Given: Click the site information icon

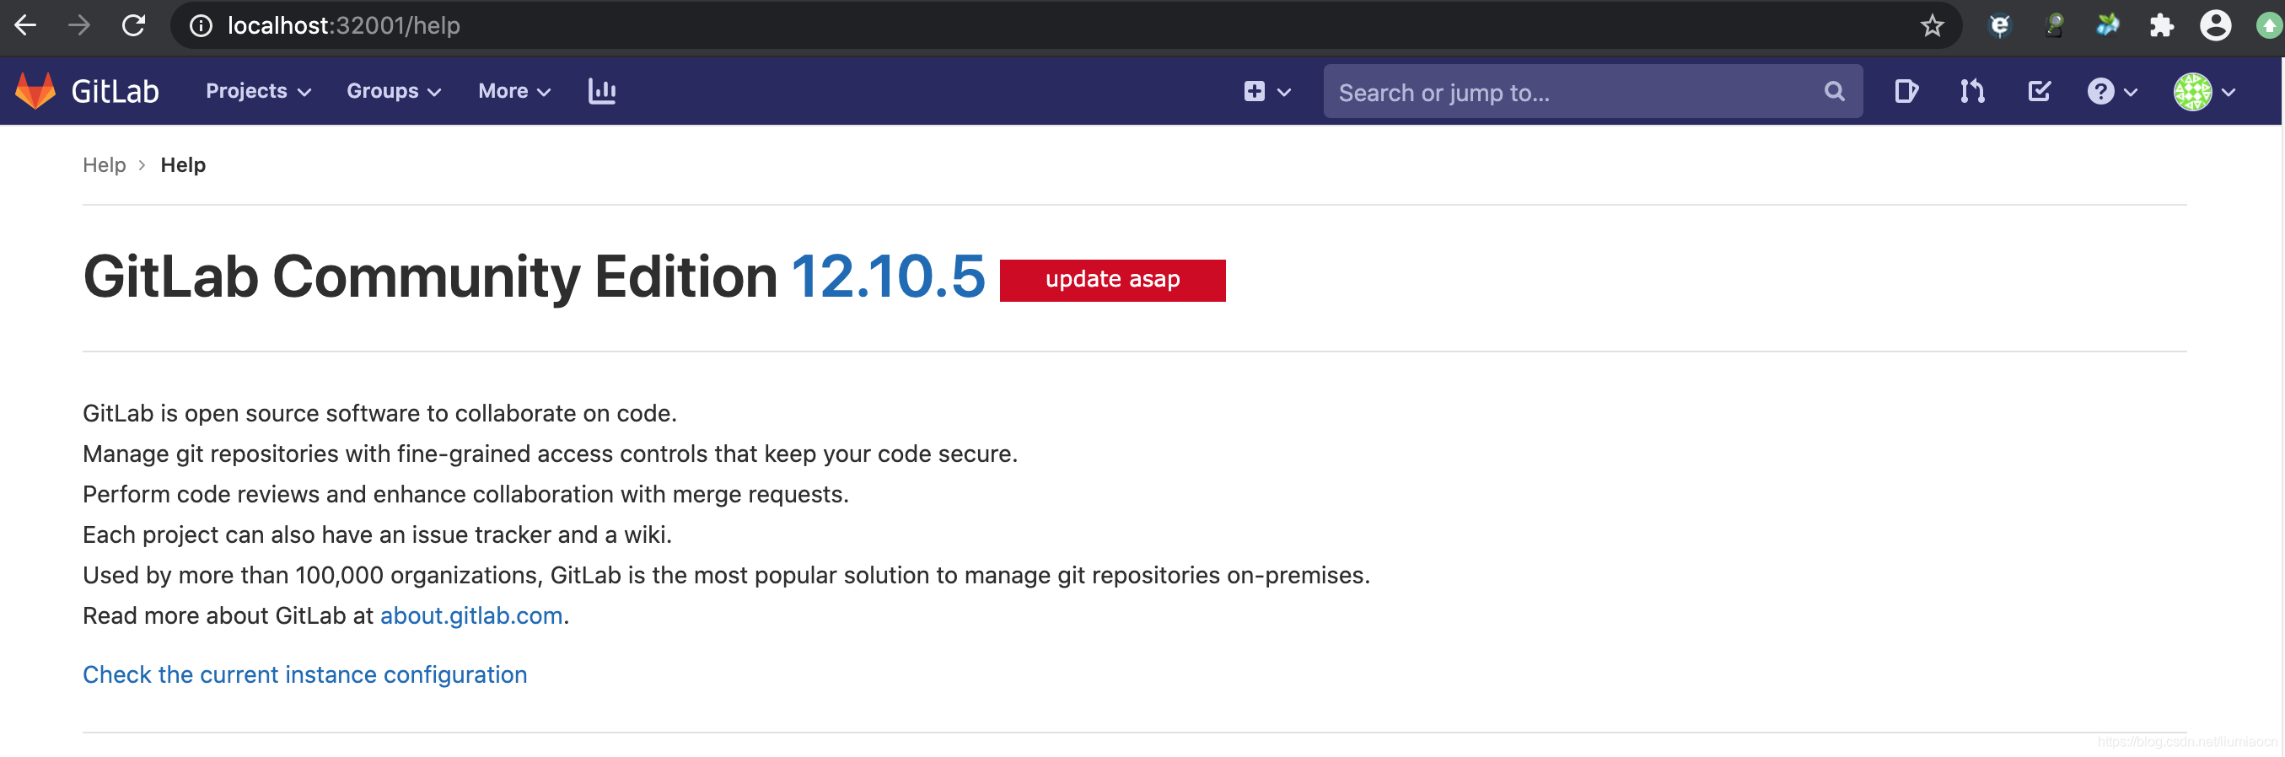Looking at the screenshot, I should coord(202,25).
